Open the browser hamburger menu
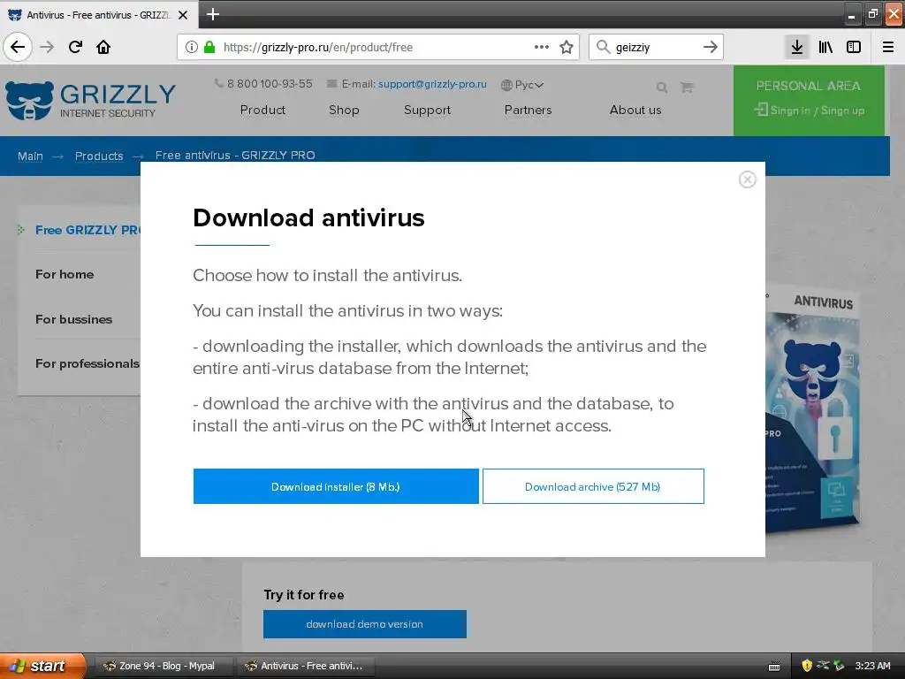 [x=888, y=48]
